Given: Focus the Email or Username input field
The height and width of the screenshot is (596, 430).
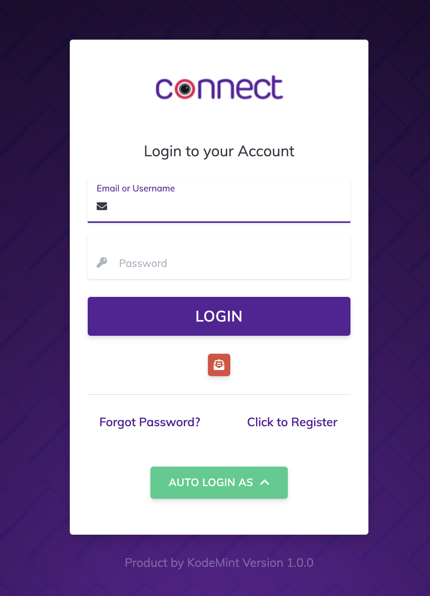Looking at the screenshot, I should [x=219, y=201].
